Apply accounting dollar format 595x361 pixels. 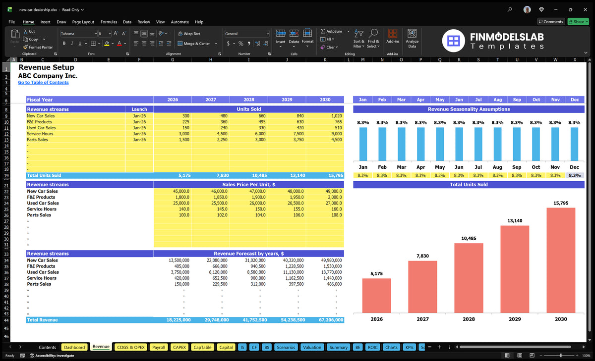tap(228, 44)
